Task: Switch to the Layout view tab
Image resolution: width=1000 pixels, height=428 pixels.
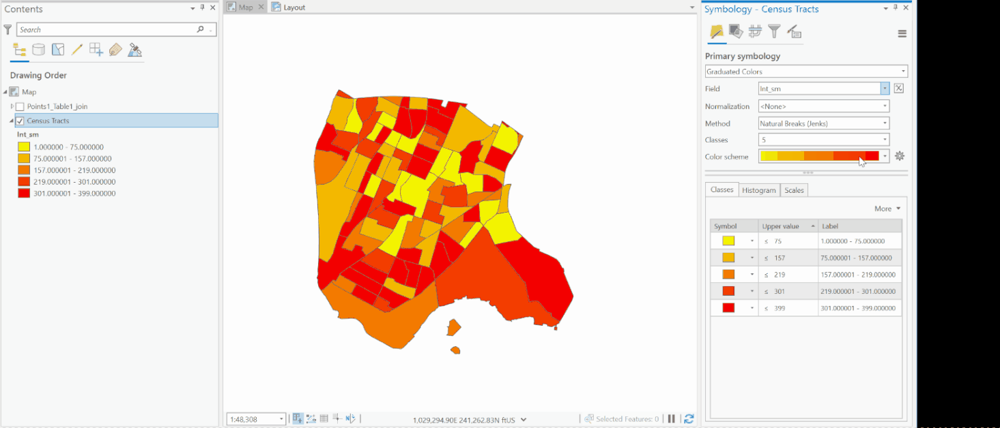Action: coord(289,7)
